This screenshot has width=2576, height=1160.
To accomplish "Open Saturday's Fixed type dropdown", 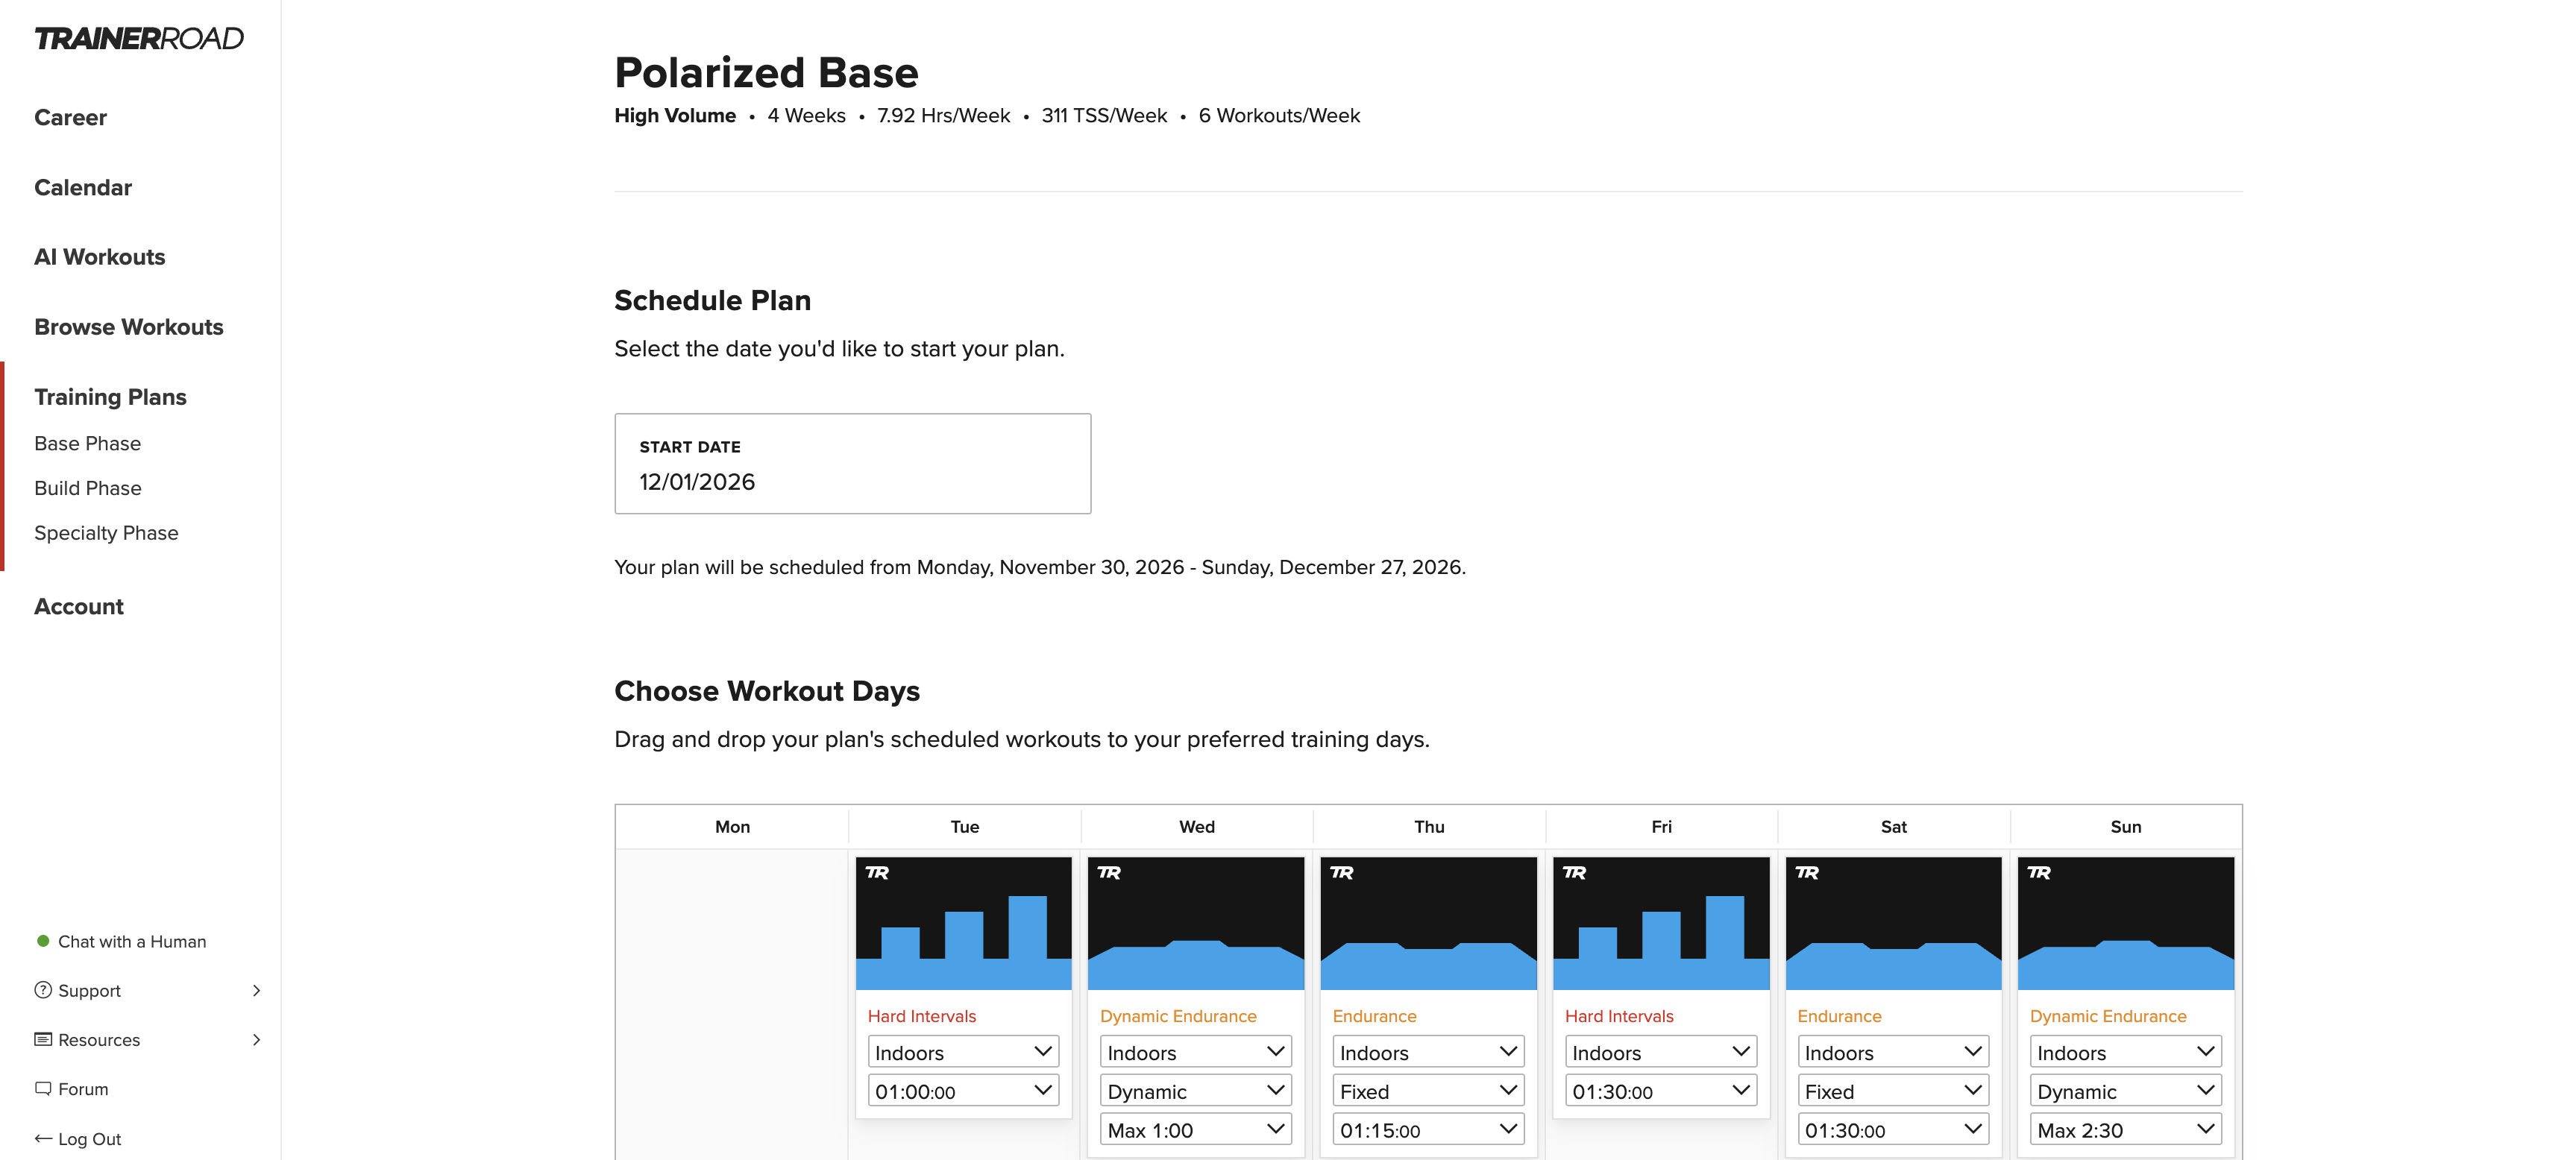I will (x=1893, y=1091).
